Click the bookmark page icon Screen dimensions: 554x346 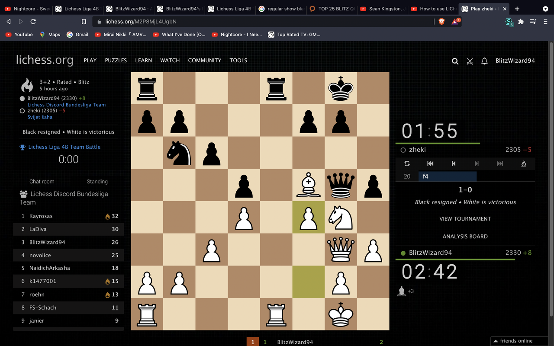pyautogui.click(x=84, y=21)
